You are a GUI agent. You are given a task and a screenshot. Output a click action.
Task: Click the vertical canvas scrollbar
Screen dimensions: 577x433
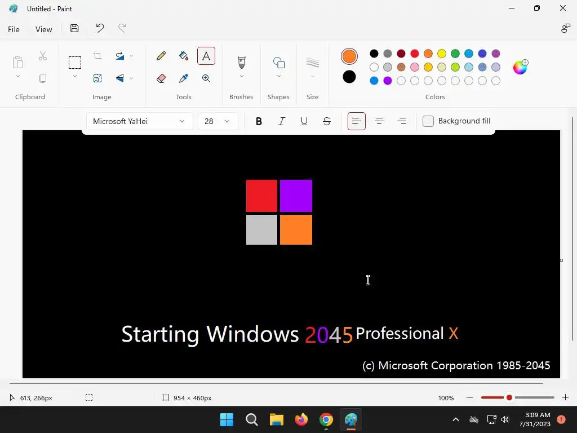[x=572, y=229]
